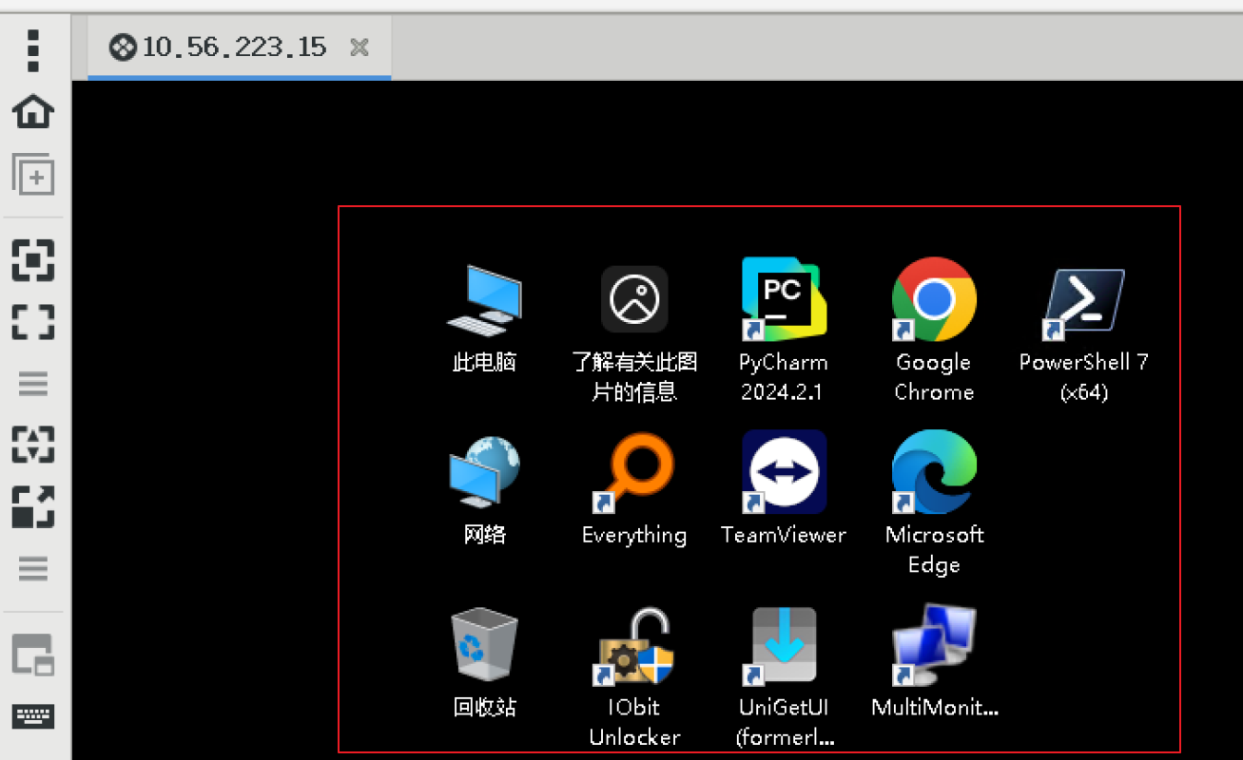1243x760 pixels.
Task: Click the new session plus icon
Action: 33,175
